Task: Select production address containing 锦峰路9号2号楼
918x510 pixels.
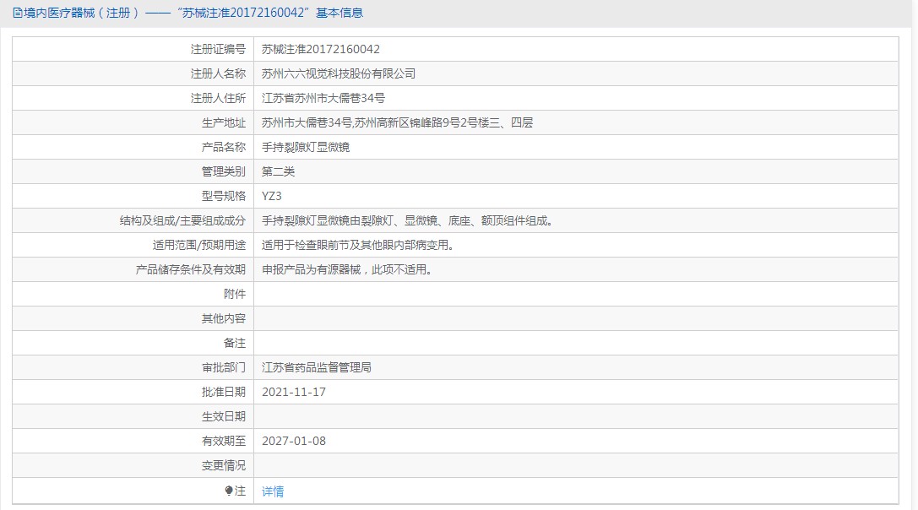Action: (x=397, y=123)
